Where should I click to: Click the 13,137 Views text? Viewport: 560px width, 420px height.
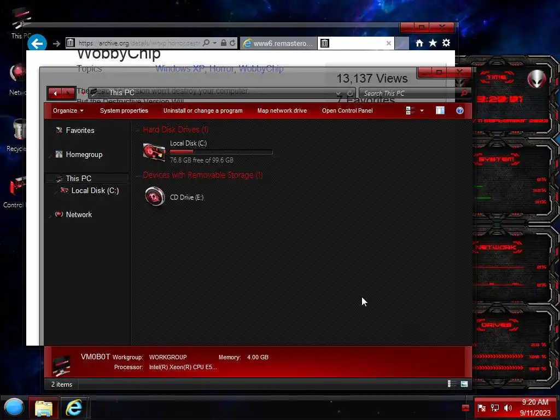[372, 79]
